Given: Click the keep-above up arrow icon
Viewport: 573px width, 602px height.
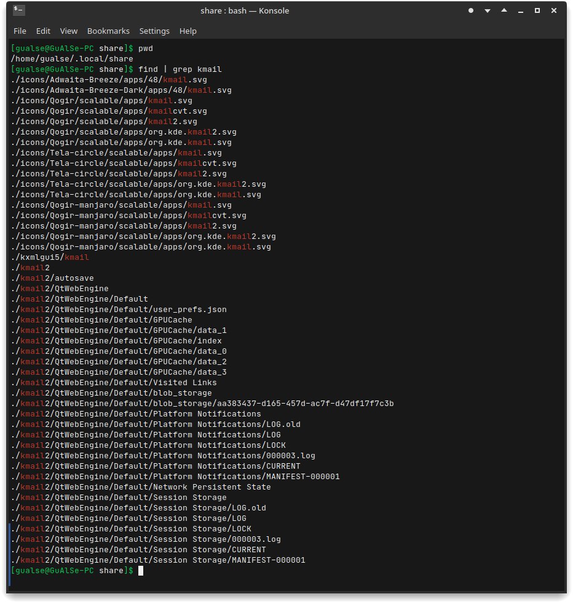Looking at the screenshot, I should tap(504, 11).
